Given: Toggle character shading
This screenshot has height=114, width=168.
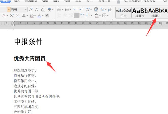Looking at the screenshot, I should click(x=47, y=16).
